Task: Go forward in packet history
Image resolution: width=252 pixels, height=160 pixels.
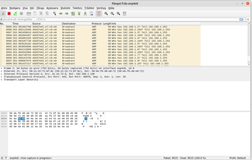Action: 67,14
